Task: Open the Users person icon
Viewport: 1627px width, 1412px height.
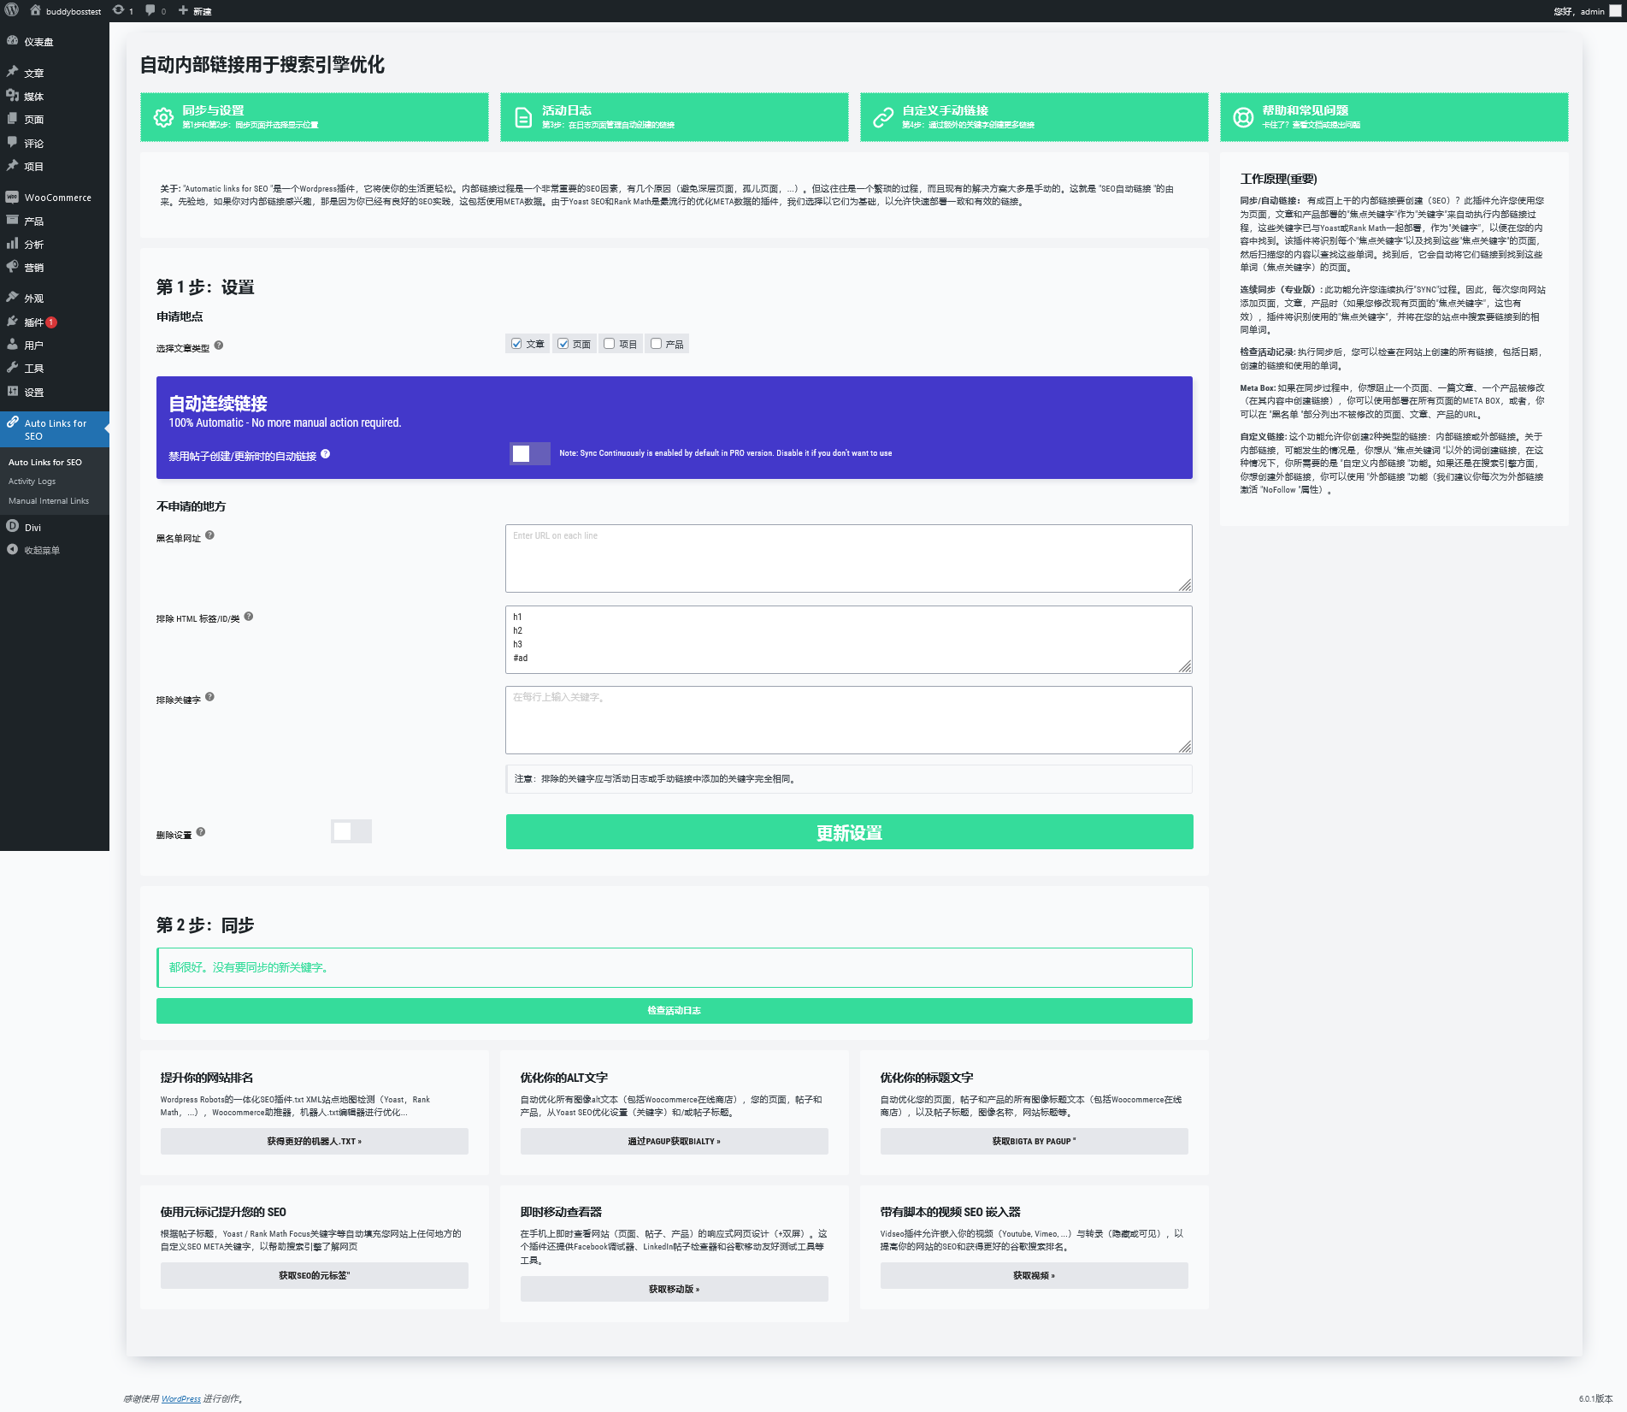Action: [13, 345]
